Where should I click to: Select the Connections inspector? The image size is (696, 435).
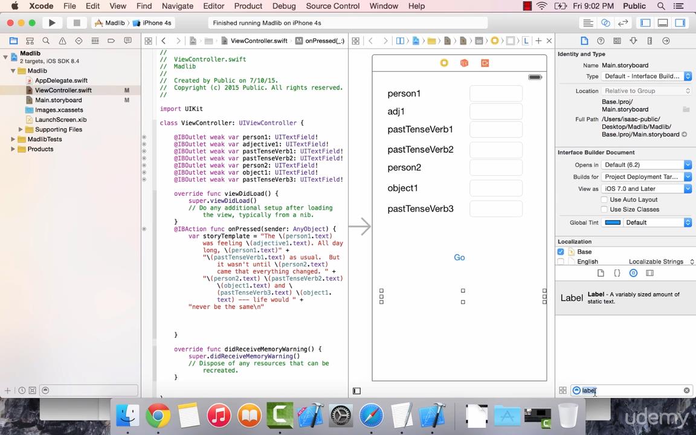666,40
